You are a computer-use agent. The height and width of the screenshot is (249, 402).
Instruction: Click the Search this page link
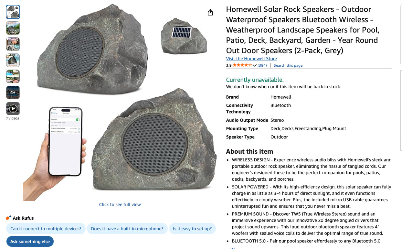click(x=288, y=65)
